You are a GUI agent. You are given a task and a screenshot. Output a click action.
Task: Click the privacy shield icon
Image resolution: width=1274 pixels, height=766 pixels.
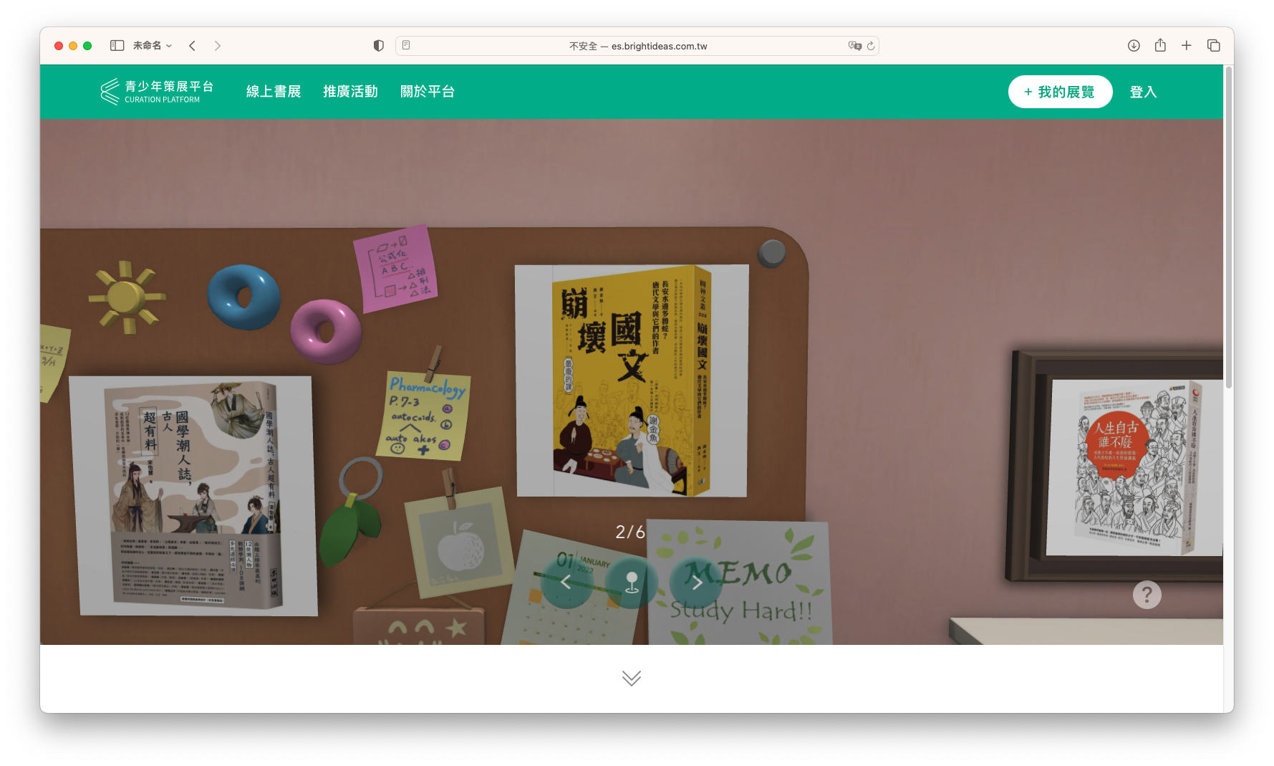pyautogui.click(x=379, y=46)
